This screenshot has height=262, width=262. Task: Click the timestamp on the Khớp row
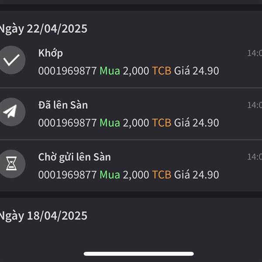click(x=255, y=53)
